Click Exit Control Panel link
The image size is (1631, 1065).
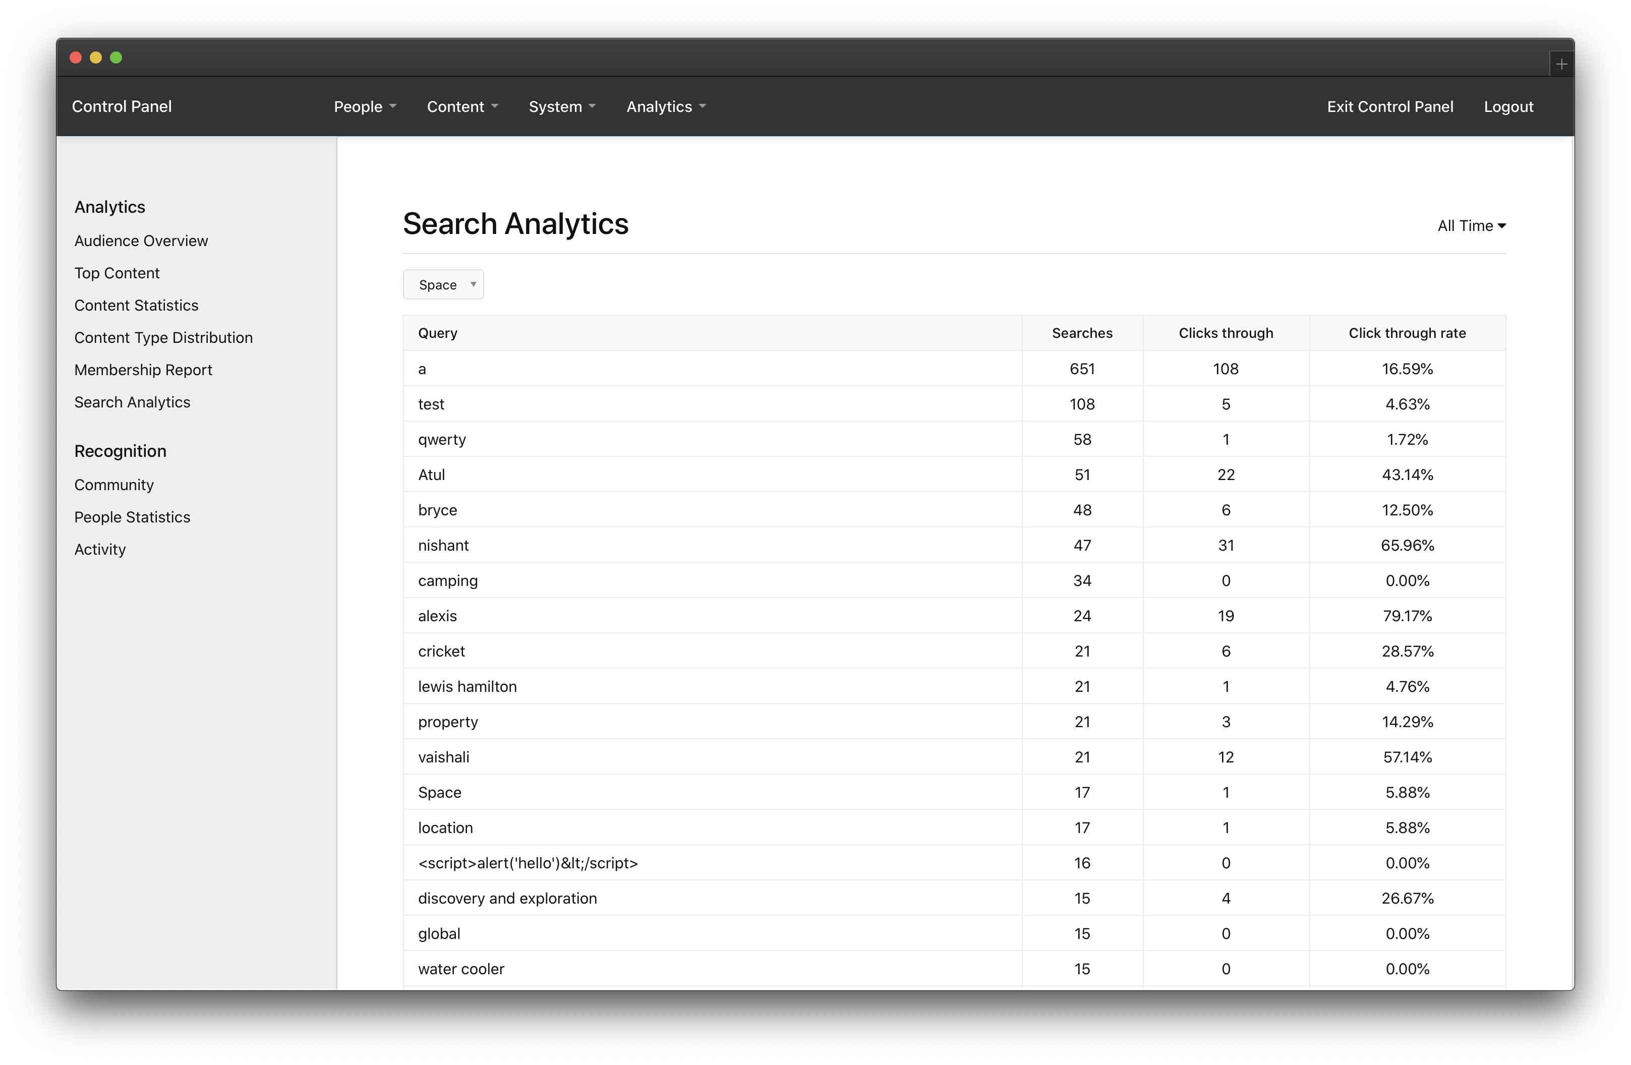click(x=1390, y=106)
